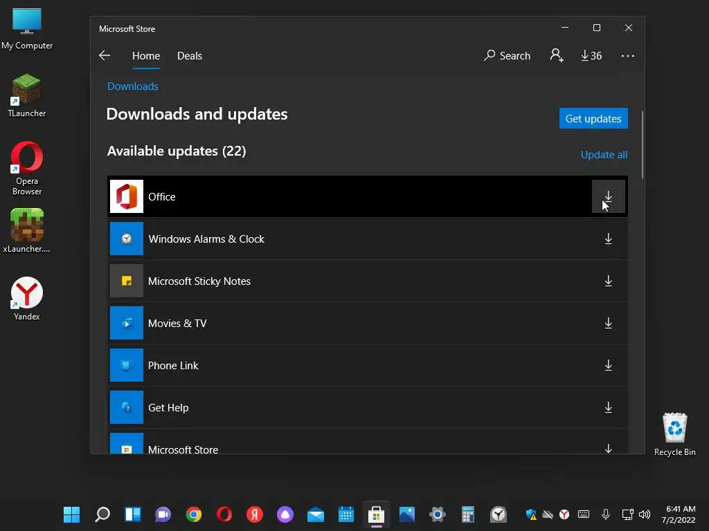This screenshot has height=531, width=709.
Task: Download the Office update arrow
Action: 608,196
